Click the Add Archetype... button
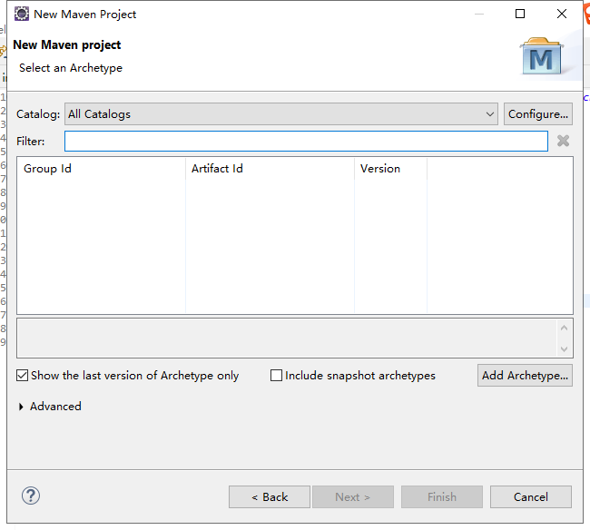Viewport: 590px width, 530px height. (525, 376)
